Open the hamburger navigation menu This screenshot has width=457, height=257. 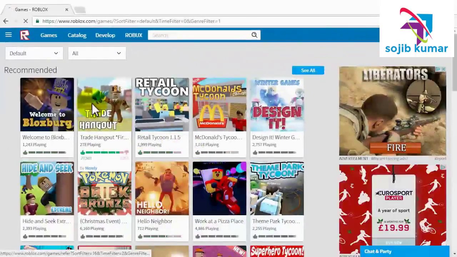[9, 35]
